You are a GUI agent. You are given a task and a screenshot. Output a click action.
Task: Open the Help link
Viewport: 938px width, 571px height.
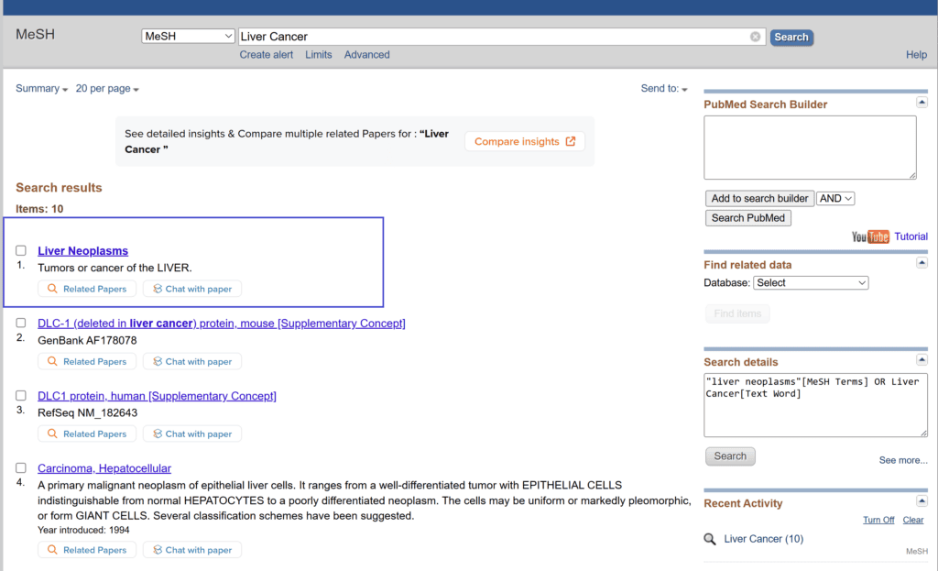click(916, 54)
